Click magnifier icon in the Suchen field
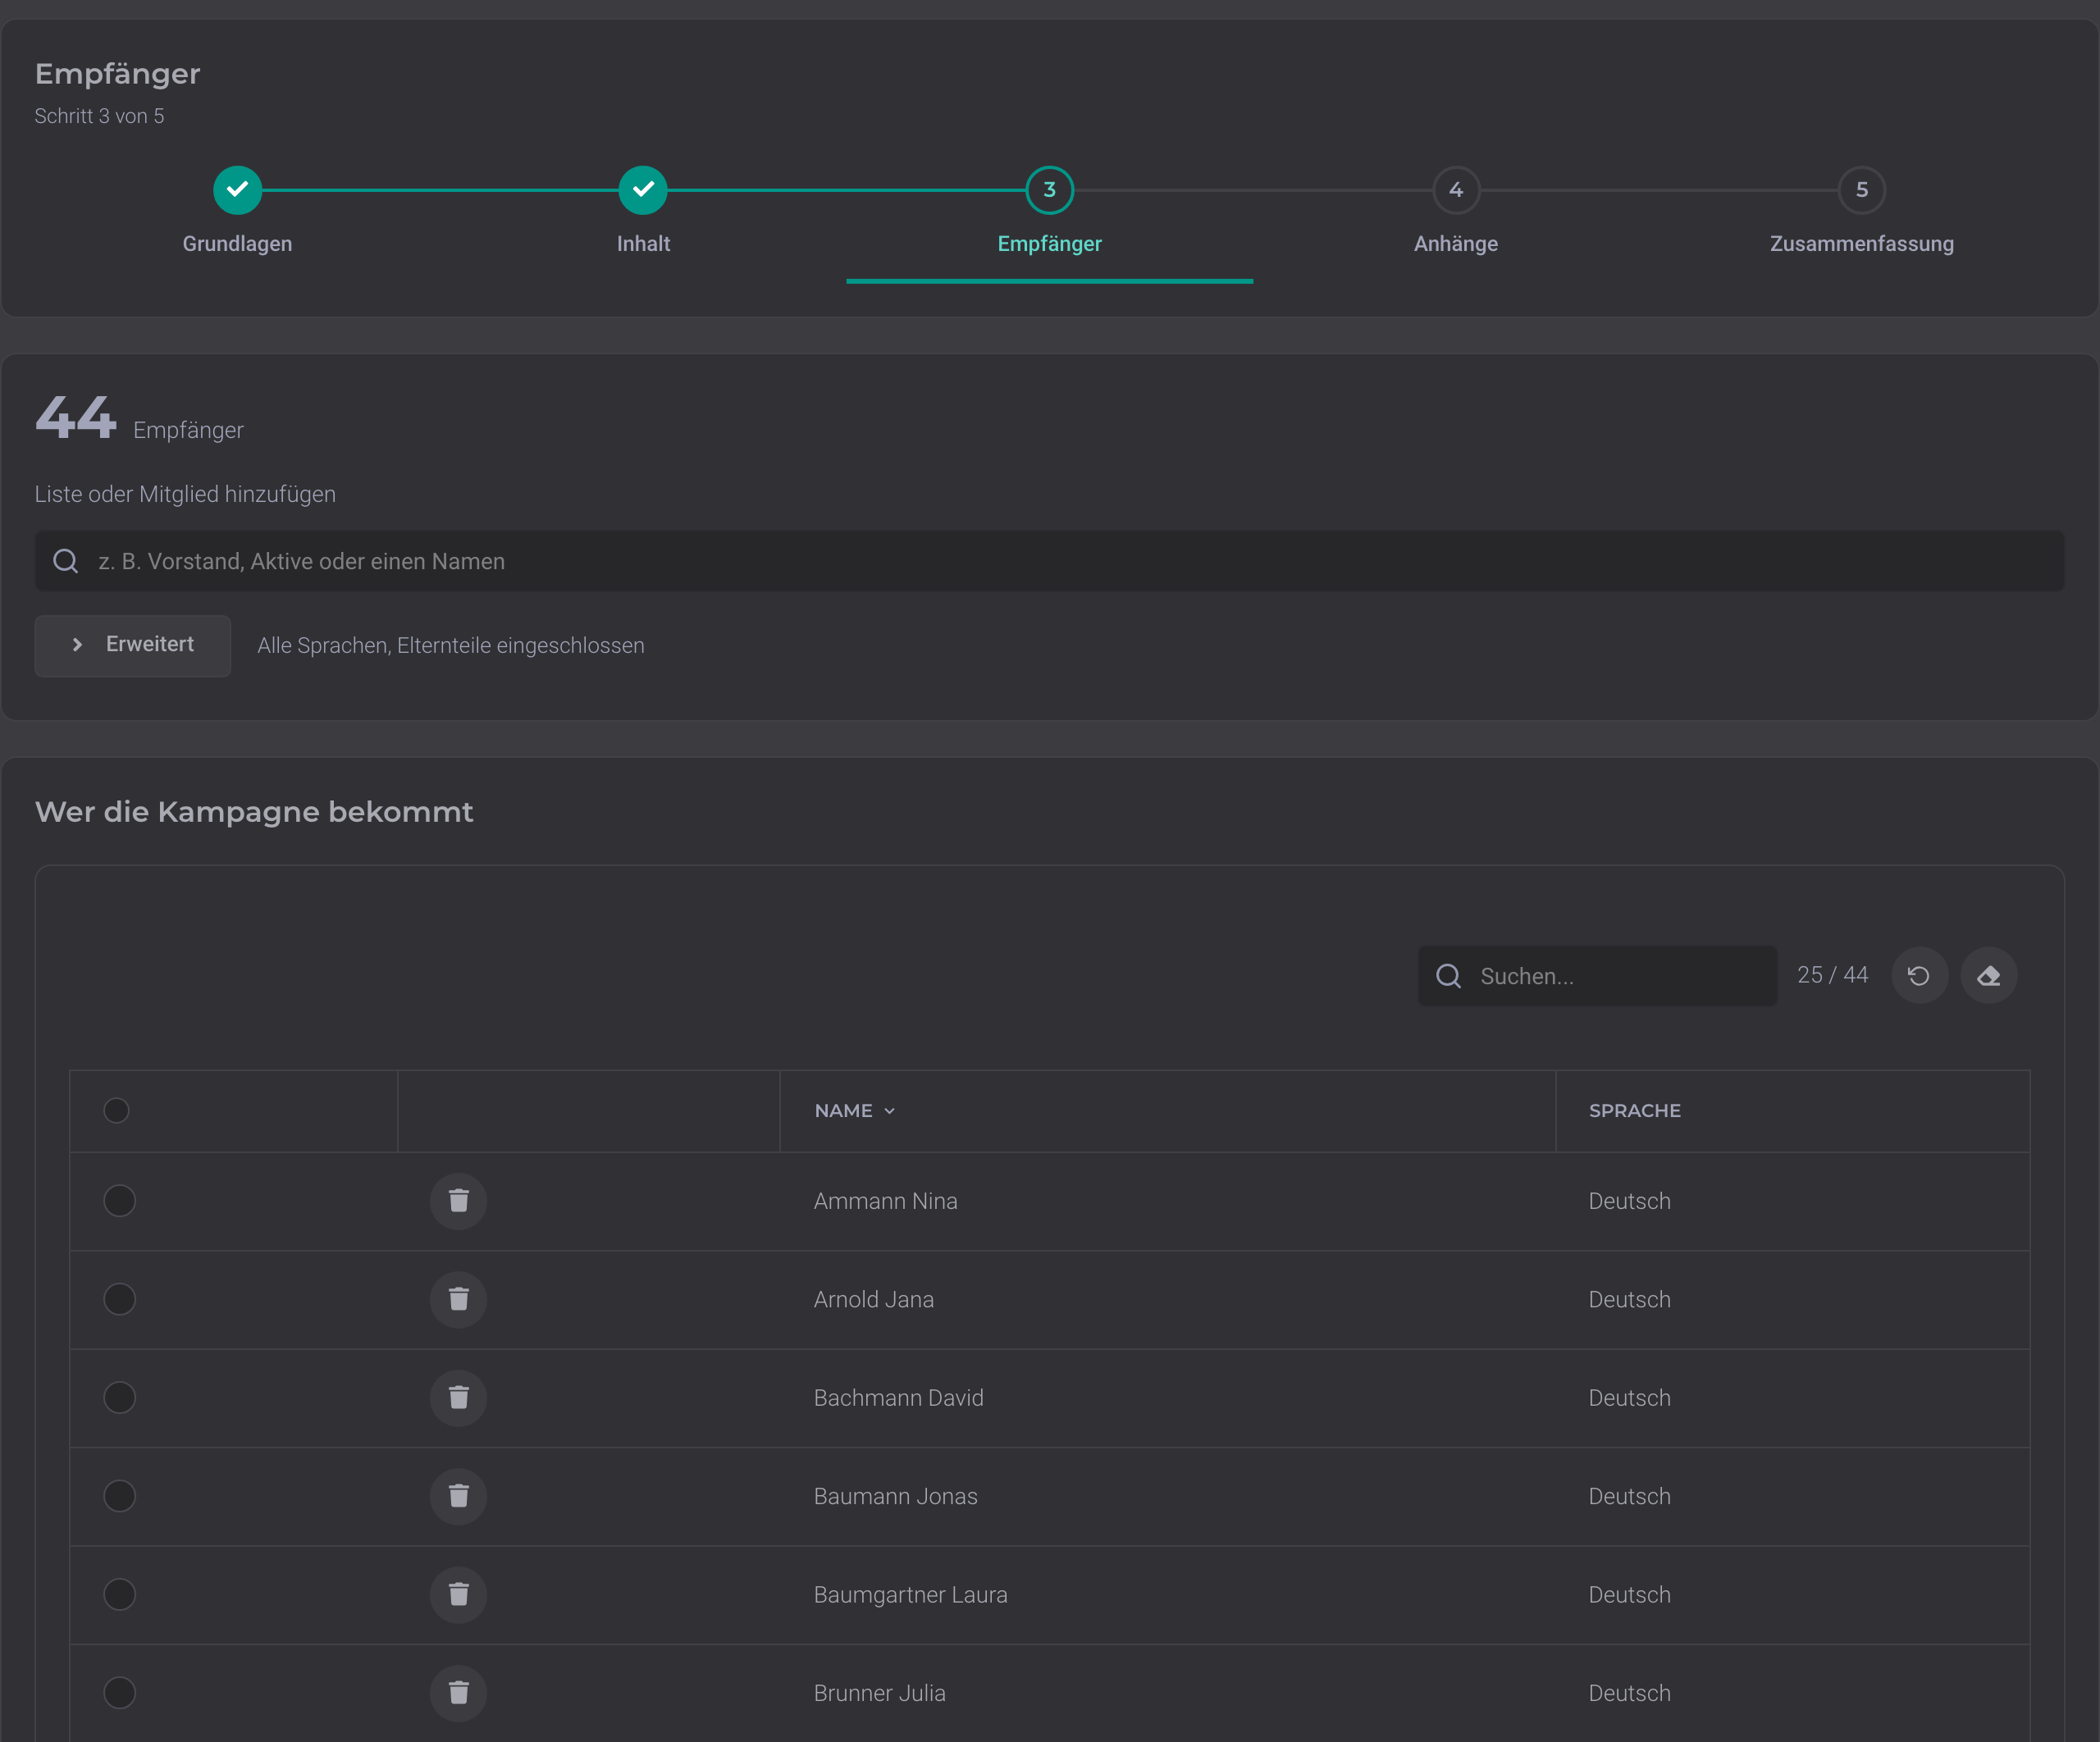 tap(1449, 976)
